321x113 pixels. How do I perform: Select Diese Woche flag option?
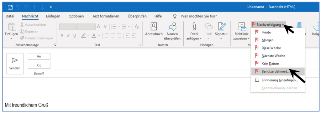[278, 48]
